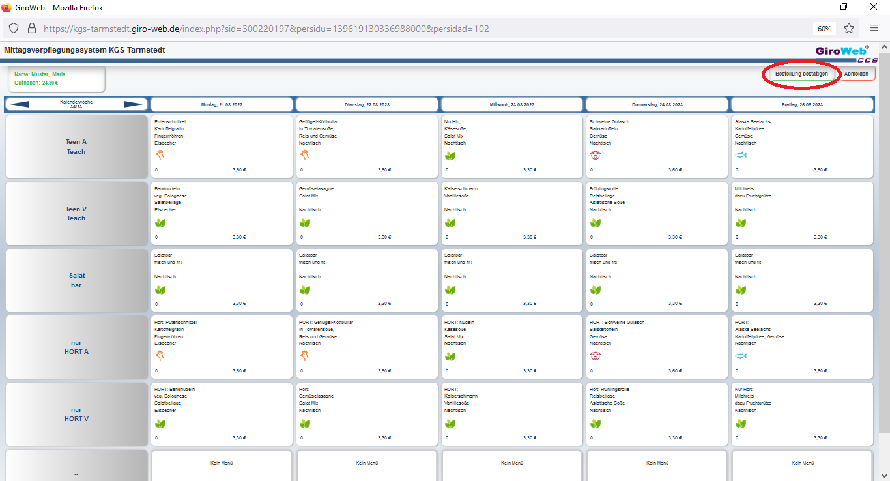Click leaf icon on Thursday HORT V Frühlingsrolle card
The image size is (890, 481).
595,423
